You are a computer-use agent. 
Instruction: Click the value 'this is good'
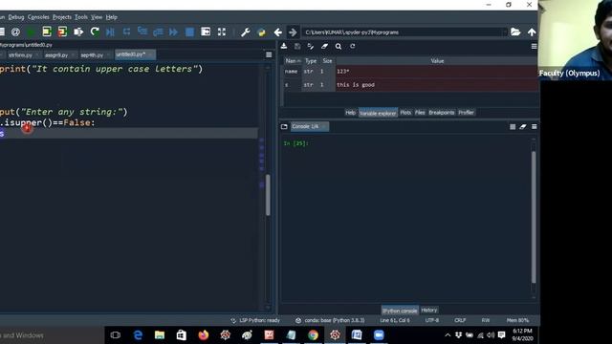[x=356, y=85]
